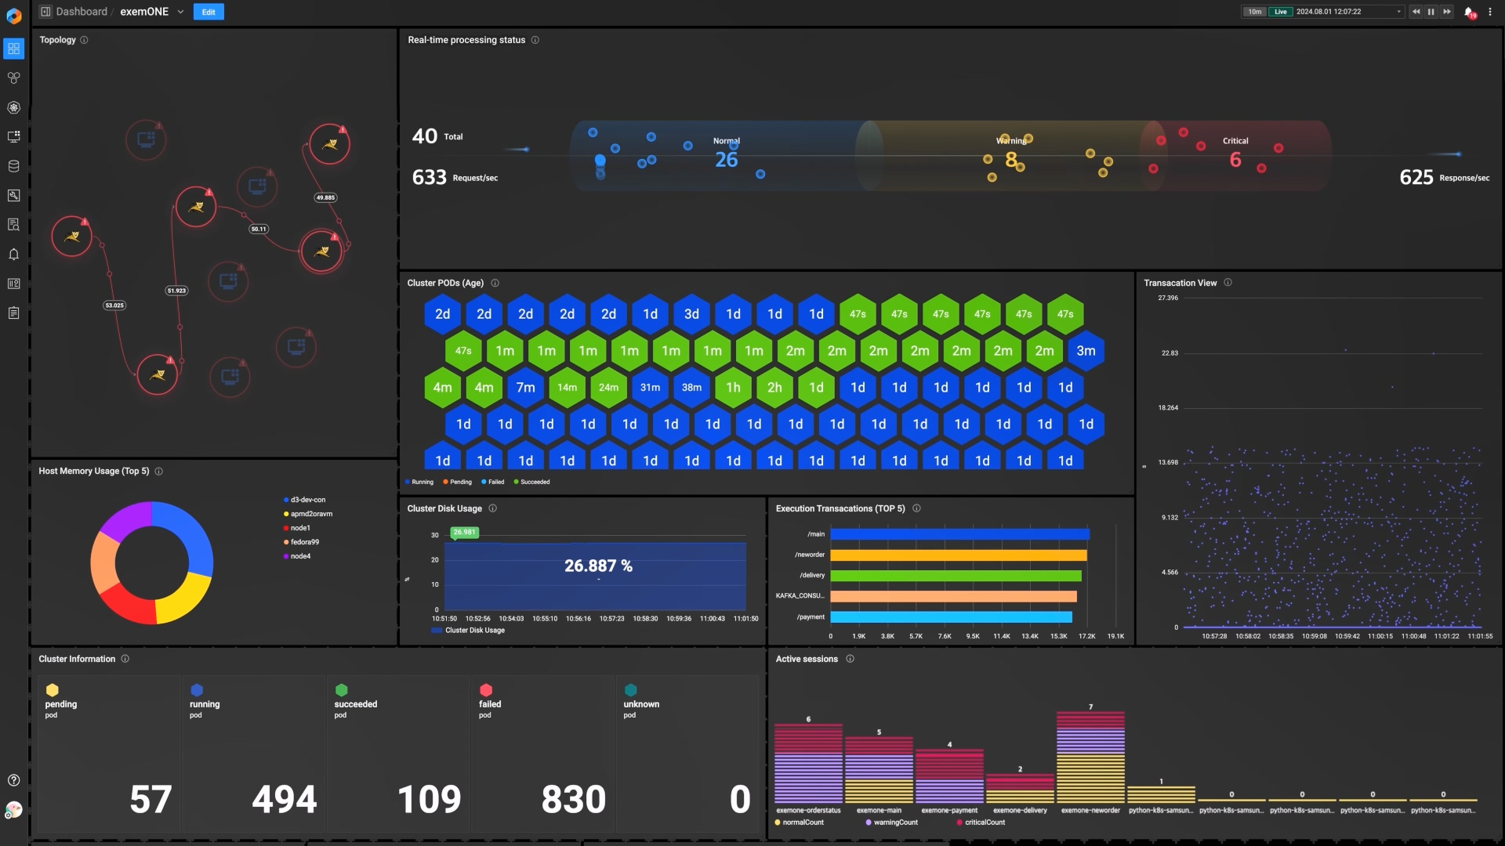
Task: Open the 10m time range selector
Action: pos(1254,12)
